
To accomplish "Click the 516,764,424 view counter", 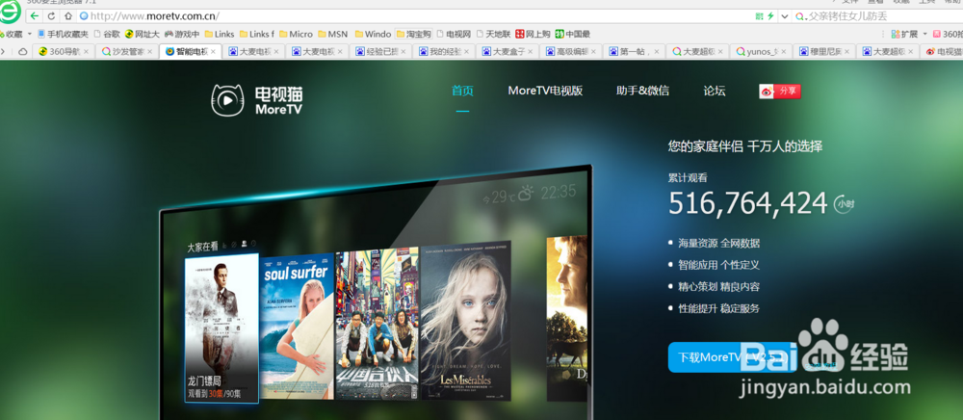I will pyautogui.click(x=747, y=203).
